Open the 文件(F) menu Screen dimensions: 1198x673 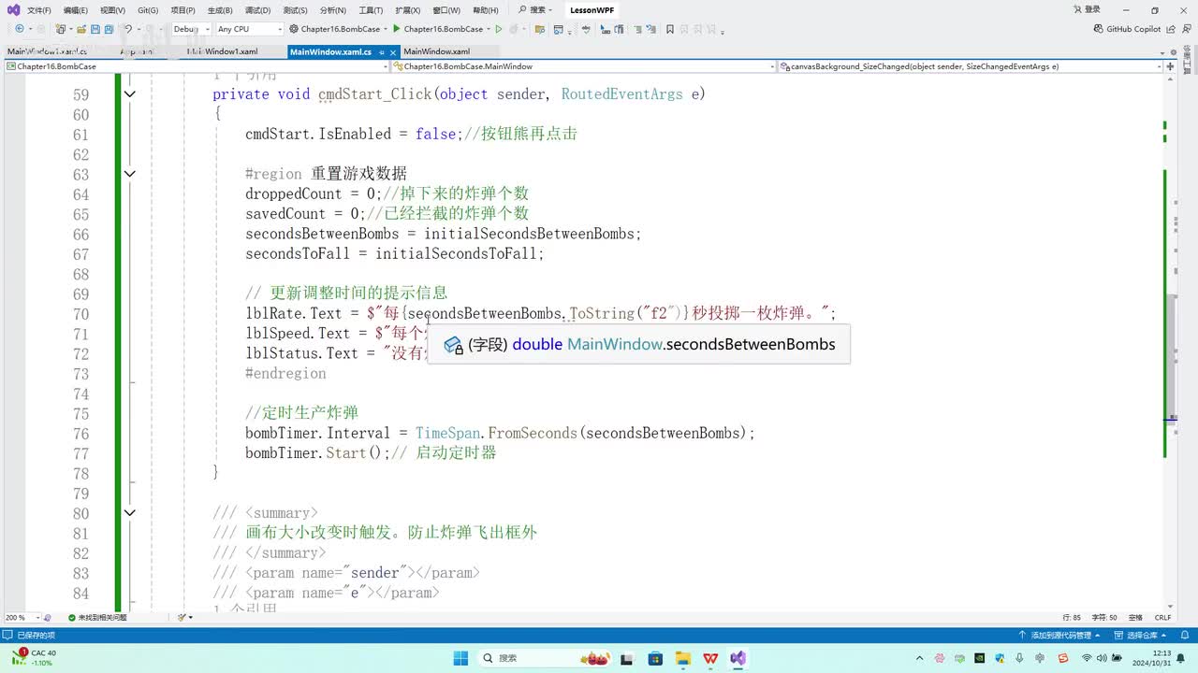(x=39, y=10)
